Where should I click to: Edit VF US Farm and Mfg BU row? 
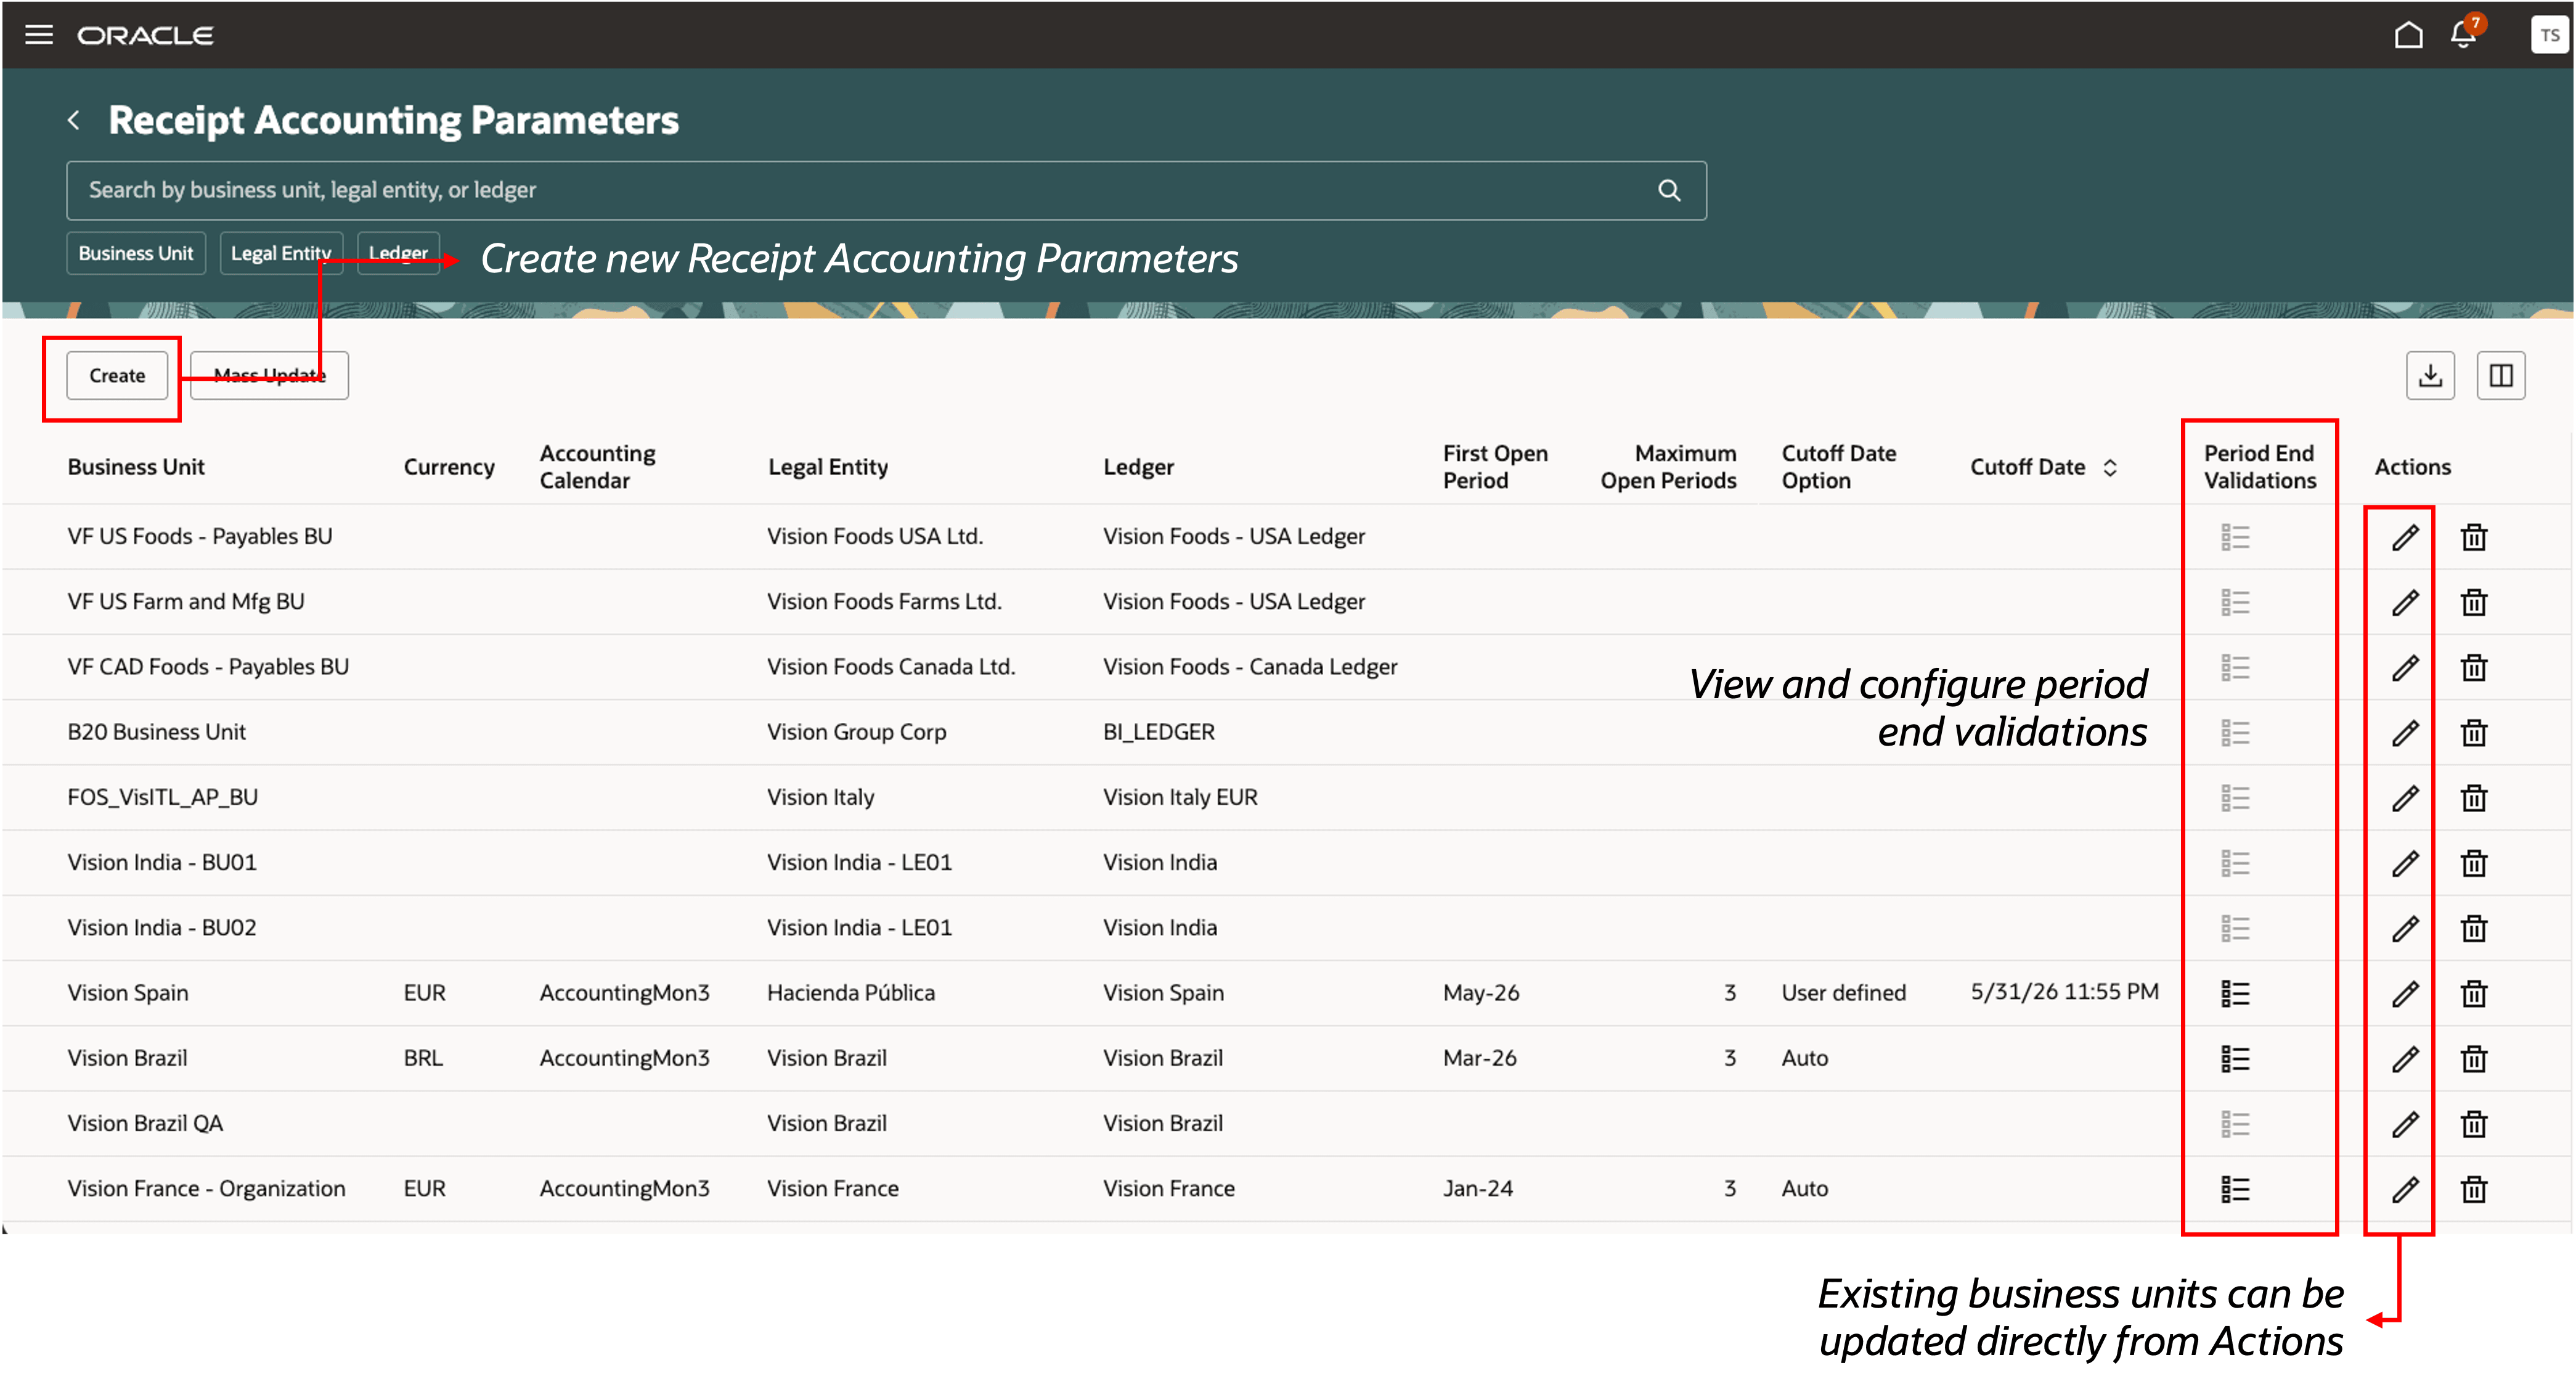[x=2405, y=602]
